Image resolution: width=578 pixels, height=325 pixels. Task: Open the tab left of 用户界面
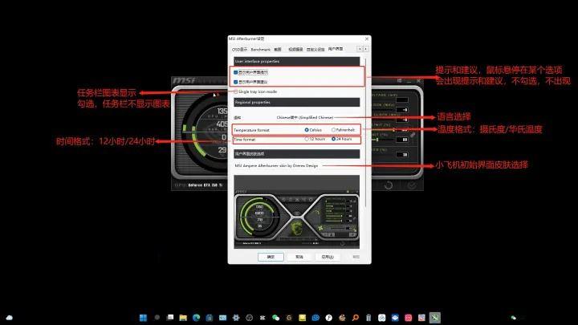tap(315, 49)
